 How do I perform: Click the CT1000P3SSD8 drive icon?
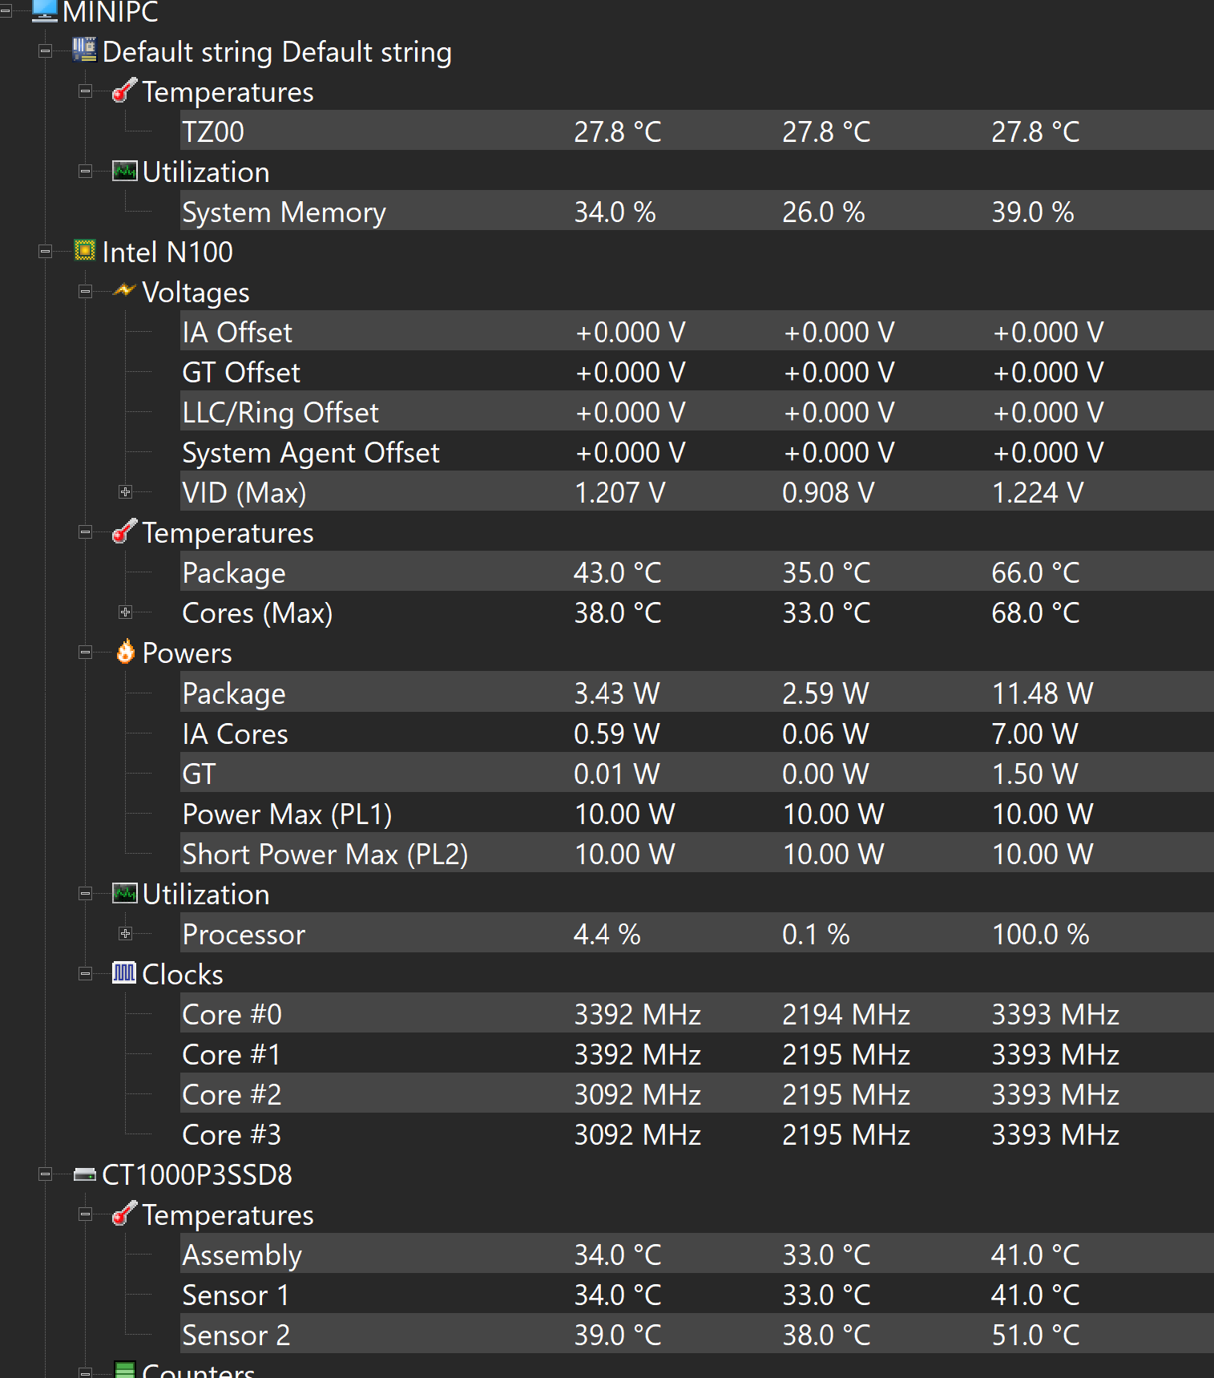(x=84, y=1174)
